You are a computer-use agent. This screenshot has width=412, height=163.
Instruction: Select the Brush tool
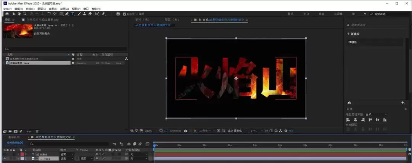[x=79, y=14]
